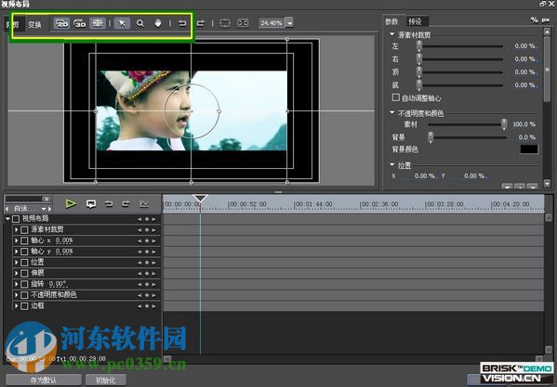Screen dimensions: 557x387
Task: Go to the next keyframe on the 轴心 y row
Action: coord(153,252)
